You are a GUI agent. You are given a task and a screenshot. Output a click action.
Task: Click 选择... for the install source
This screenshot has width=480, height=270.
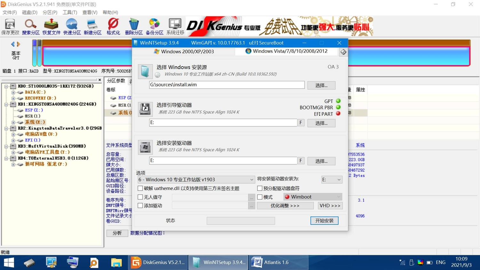(321, 85)
